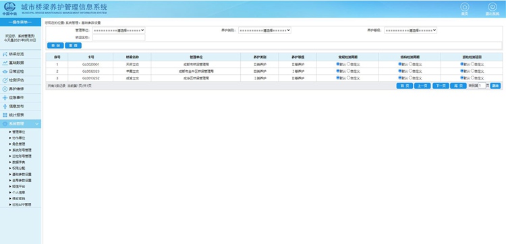Select 自定义 结构检测周期 for row 2
The image size is (506, 244).
click(x=410, y=71)
